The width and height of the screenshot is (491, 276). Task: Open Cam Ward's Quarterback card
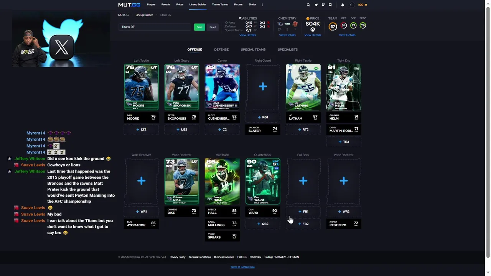coord(263,181)
